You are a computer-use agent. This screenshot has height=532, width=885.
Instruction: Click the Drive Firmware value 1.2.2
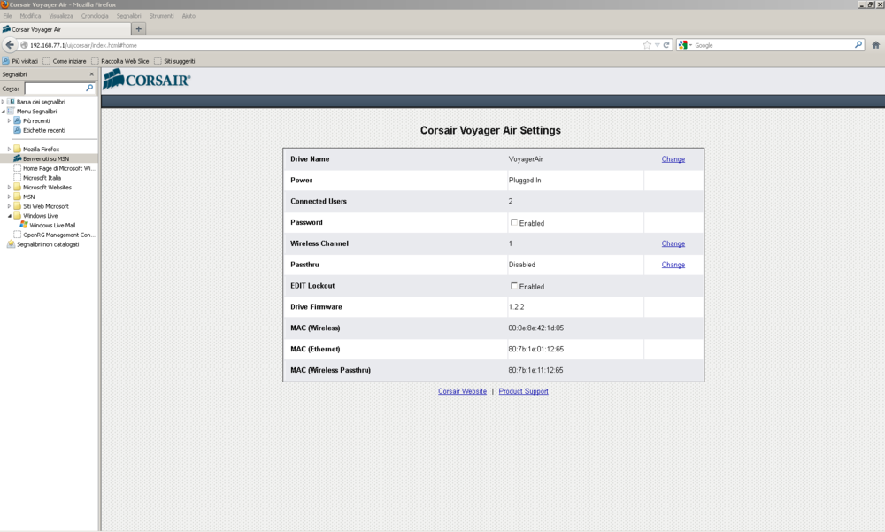[517, 306]
